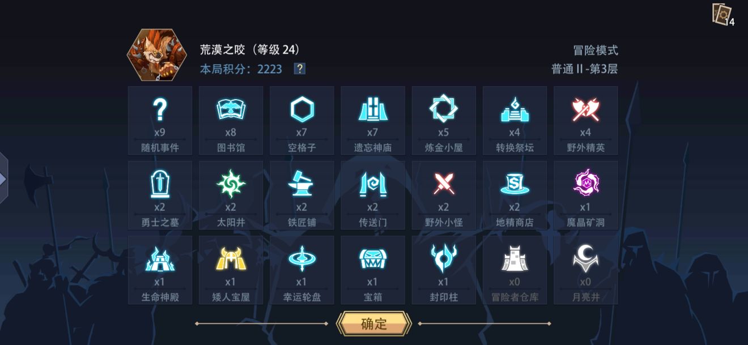Select the 图书馆 library book icon
Screen dimensions: 748x345
click(x=231, y=109)
